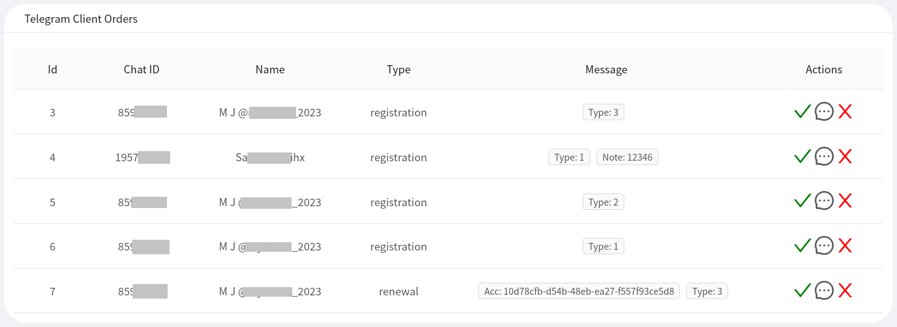This screenshot has width=897, height=327.
Task: Click the Message column header
Action: [x=606, y=70]
